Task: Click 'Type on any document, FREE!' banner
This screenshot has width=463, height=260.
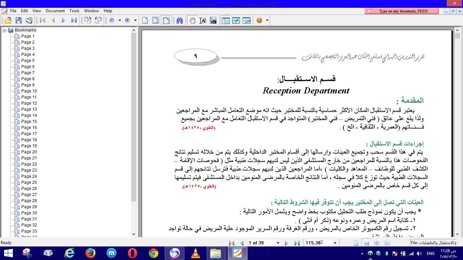Action: (x=402, y=11)
